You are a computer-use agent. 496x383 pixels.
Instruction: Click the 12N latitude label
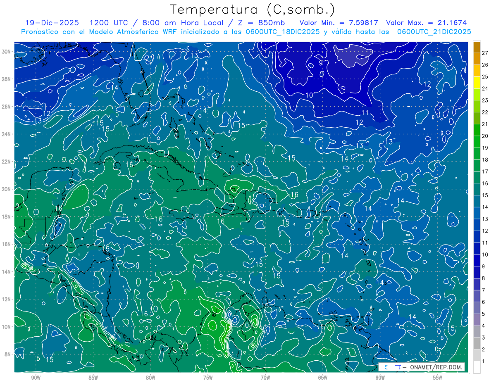[x=6, y=299]
